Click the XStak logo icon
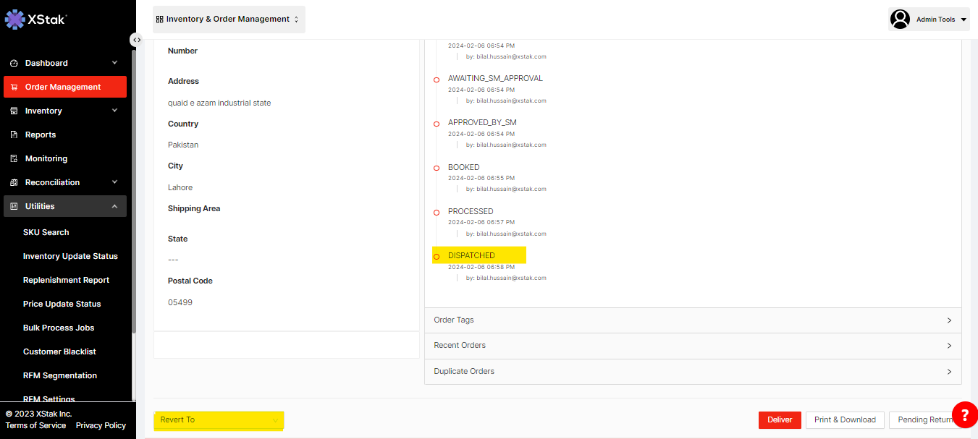 [14, 19]
